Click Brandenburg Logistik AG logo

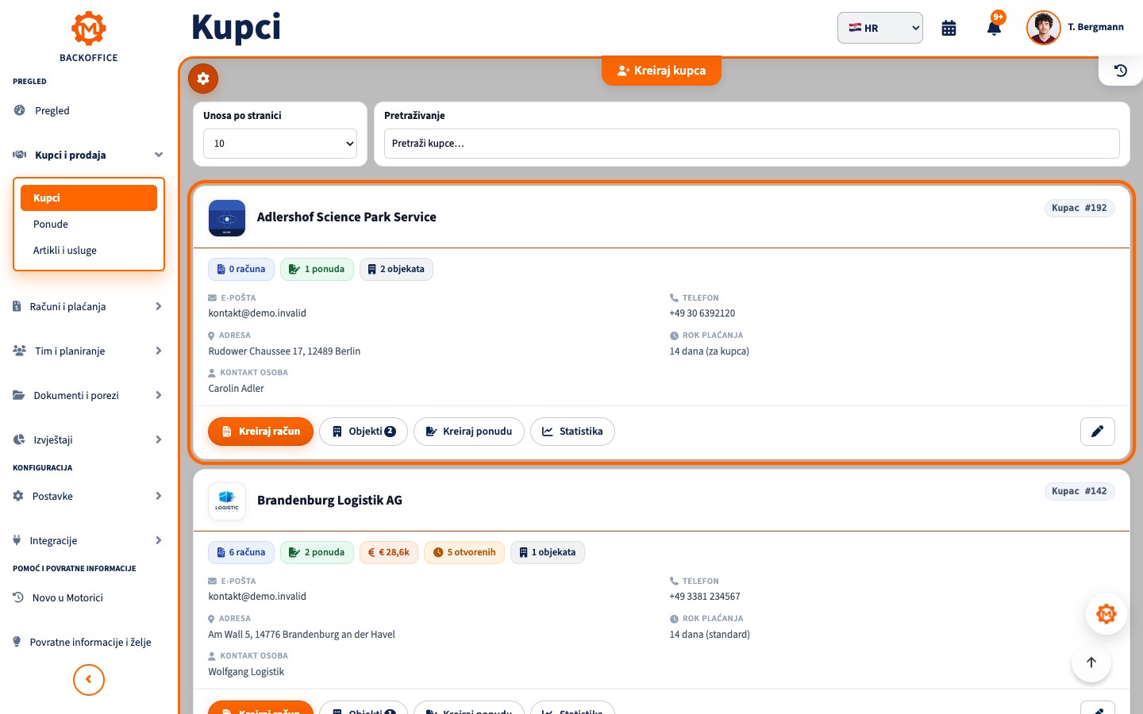click(x=227, y=501)
